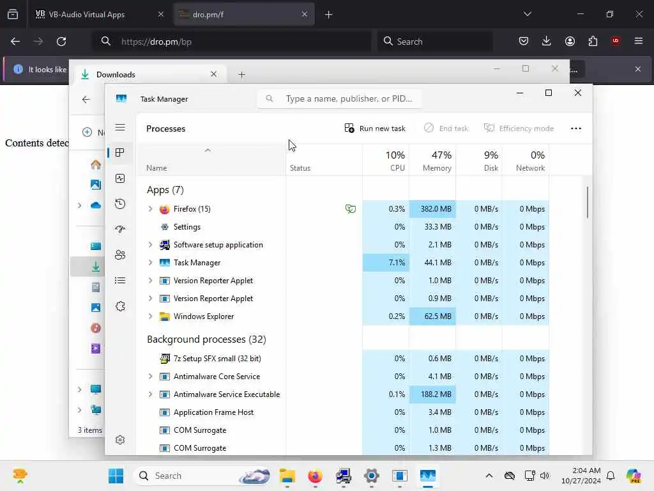The height and width of the screenshot is (491, 654).
Task: Expand the Antimalware Core Service row
Action: (151, 376)
